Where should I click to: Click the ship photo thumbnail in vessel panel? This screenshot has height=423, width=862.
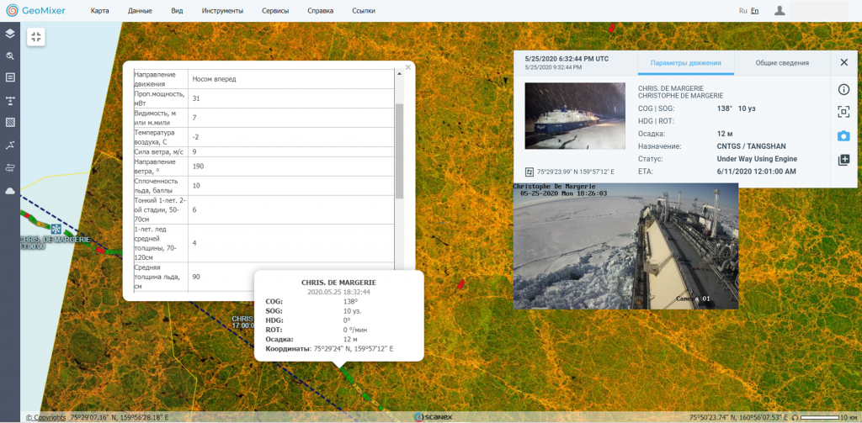(575, 116)
